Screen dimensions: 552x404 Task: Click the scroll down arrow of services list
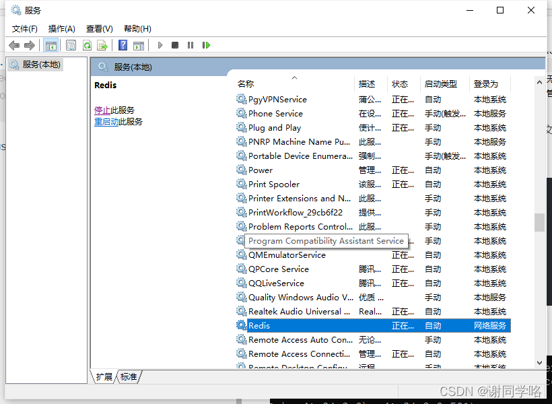click(x=539, y=362)
